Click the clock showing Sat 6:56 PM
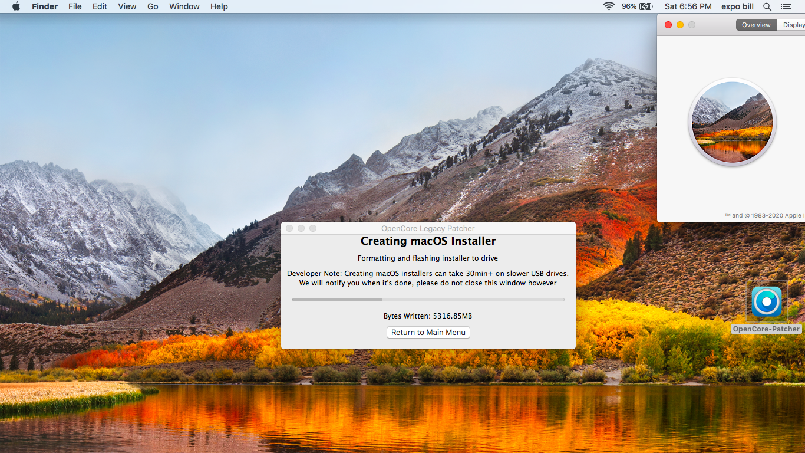This screenshot has width=805, height=453. 688,6
